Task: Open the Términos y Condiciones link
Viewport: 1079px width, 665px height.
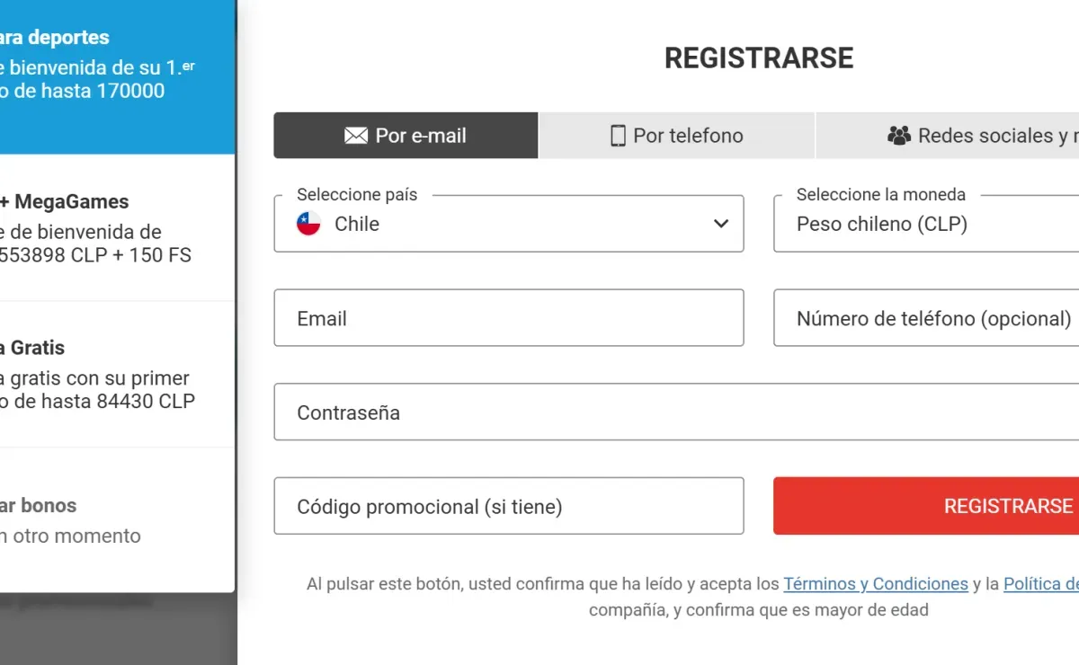Action: point(875,583)
